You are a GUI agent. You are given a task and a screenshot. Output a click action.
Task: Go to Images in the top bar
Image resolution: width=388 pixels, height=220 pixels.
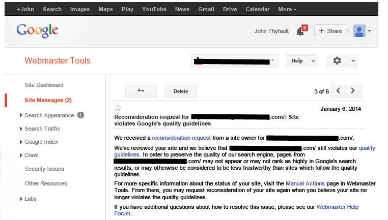(80, 9)
